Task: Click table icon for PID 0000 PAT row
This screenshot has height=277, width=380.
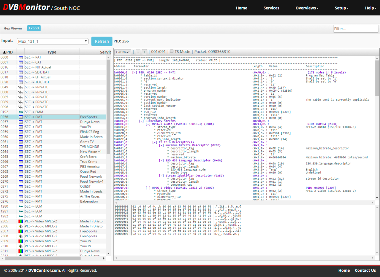Action: pos(21,57)
